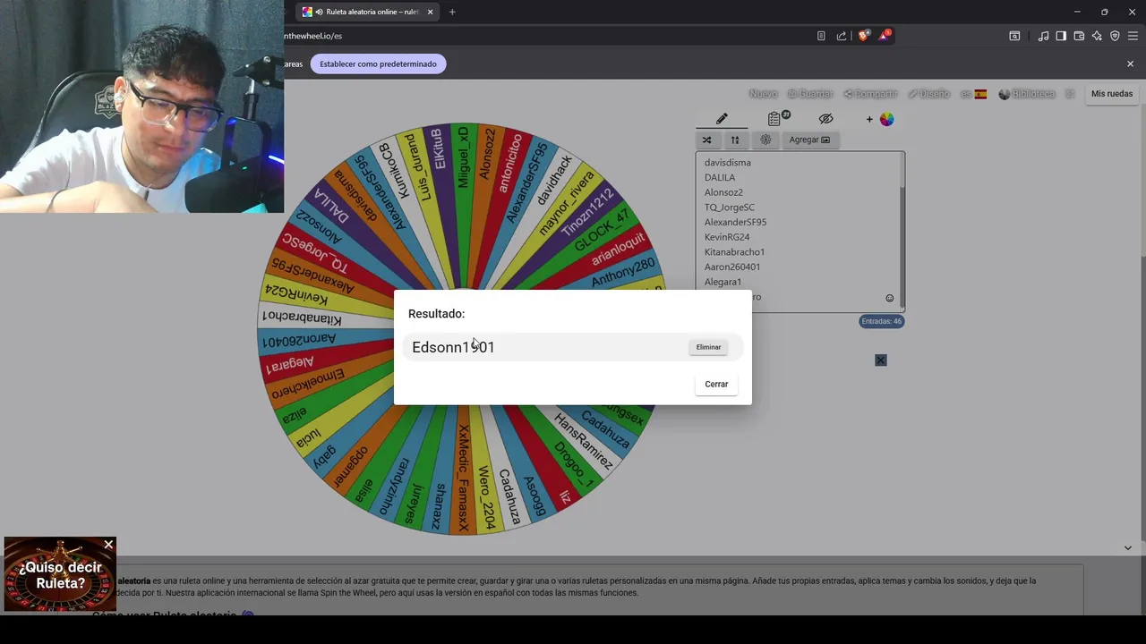
Task: Open the color wheel theme picker
Action: tap(886, 119)
